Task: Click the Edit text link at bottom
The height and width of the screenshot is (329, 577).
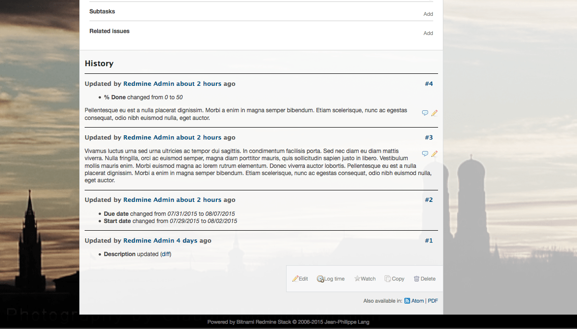Action: tap(303, 279)
